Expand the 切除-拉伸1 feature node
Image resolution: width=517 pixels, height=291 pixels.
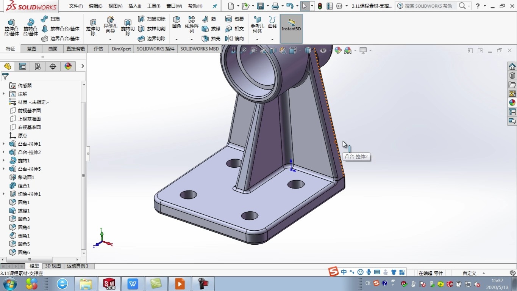pos(4,194)
